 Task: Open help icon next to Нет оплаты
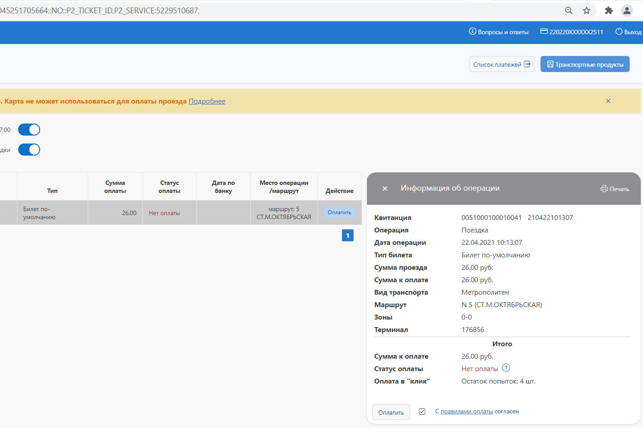point(506,368)
